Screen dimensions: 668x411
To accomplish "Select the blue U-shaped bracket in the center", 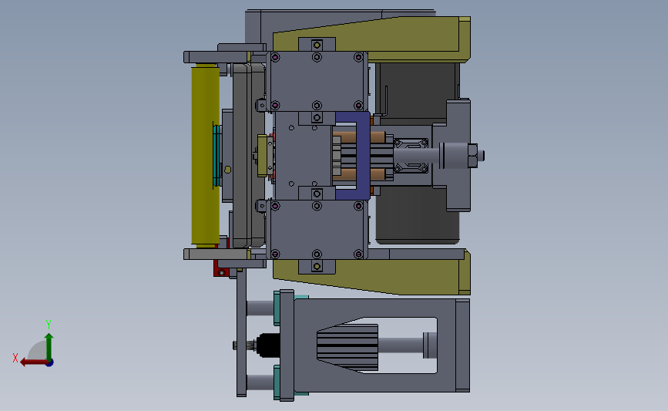I will click(363, 155).
